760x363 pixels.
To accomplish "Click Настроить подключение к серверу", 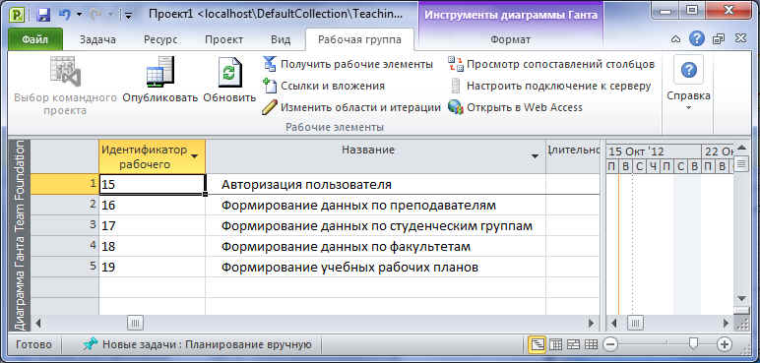I will 549,86.
